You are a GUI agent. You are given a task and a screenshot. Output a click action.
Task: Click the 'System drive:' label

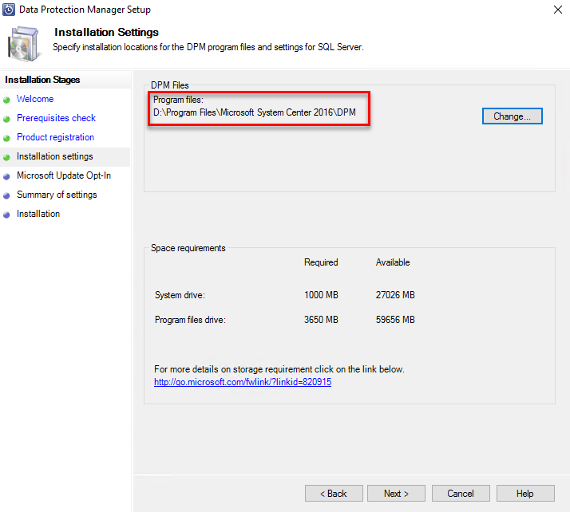(x=180, y=295)
